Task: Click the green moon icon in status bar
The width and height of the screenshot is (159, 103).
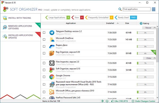Action: tap(102, 101)
